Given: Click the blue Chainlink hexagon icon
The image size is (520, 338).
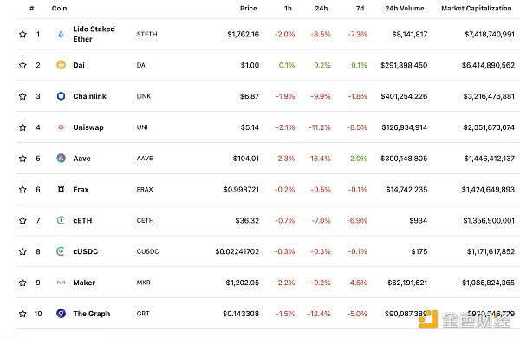Looking at the screenshot, I should click(x=61, y=96).
